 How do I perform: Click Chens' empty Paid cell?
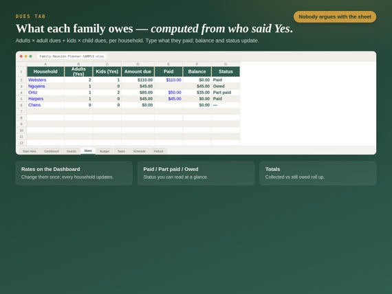click(x=168, y=105)
